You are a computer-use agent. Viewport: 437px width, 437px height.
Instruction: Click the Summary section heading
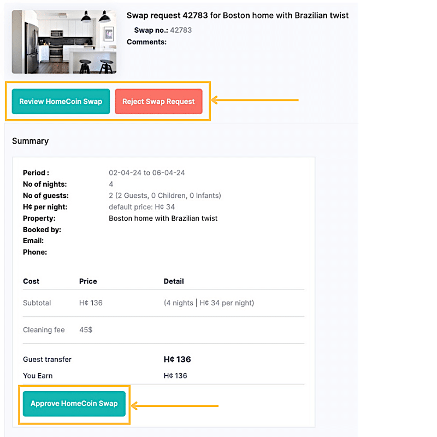[30, 141]
